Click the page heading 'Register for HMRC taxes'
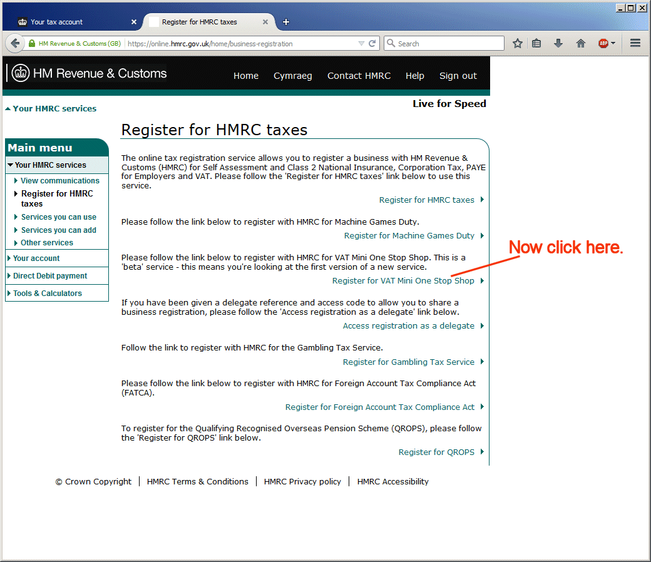The width and height of the screenshot is (651, 562). (x=214, y=130)
